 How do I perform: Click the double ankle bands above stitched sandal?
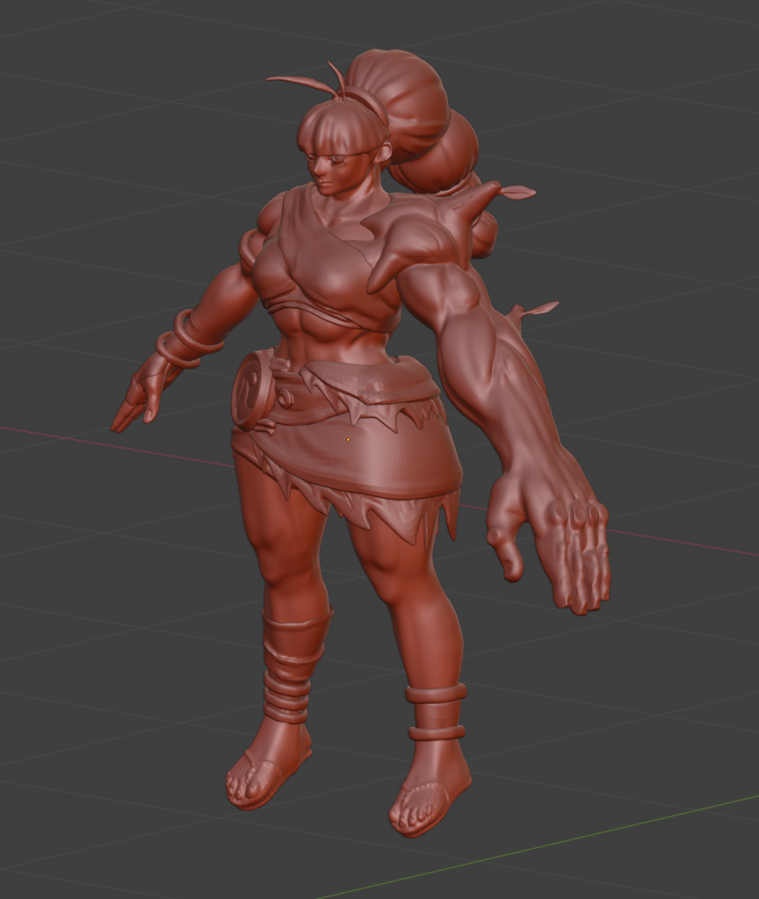[436, 711]
